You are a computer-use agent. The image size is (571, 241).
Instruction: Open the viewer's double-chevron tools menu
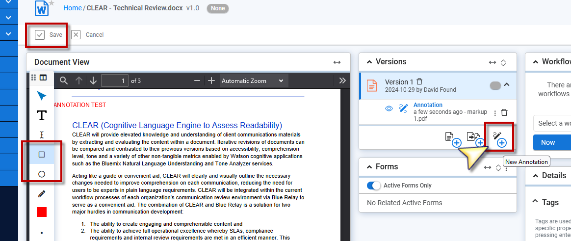[342, 80]
